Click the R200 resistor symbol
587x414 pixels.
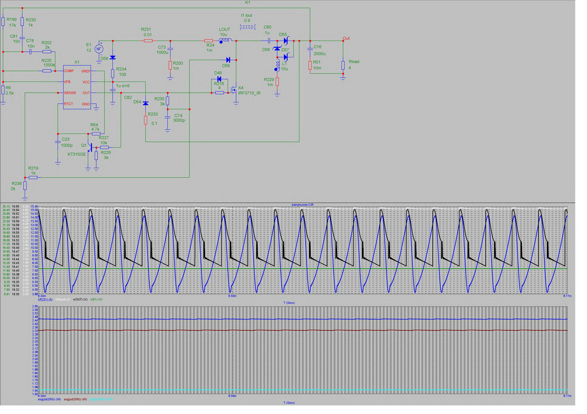pyautogui.click(x=170, y=65)
